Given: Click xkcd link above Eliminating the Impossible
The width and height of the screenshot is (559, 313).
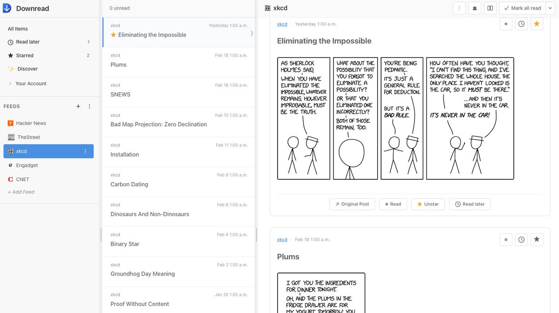Looking at the screenshot, I should tap(282, 24).
